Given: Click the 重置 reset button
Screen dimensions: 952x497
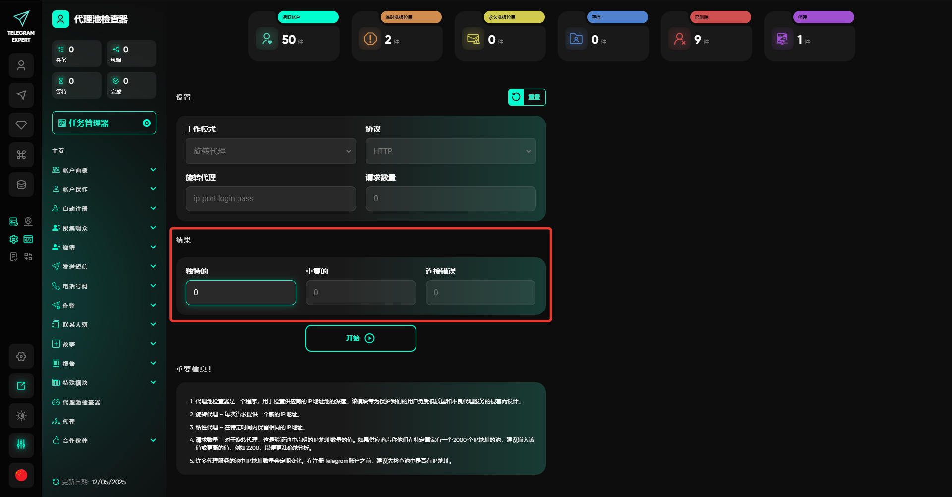Looking at the screenshot, I should (527, 97).
